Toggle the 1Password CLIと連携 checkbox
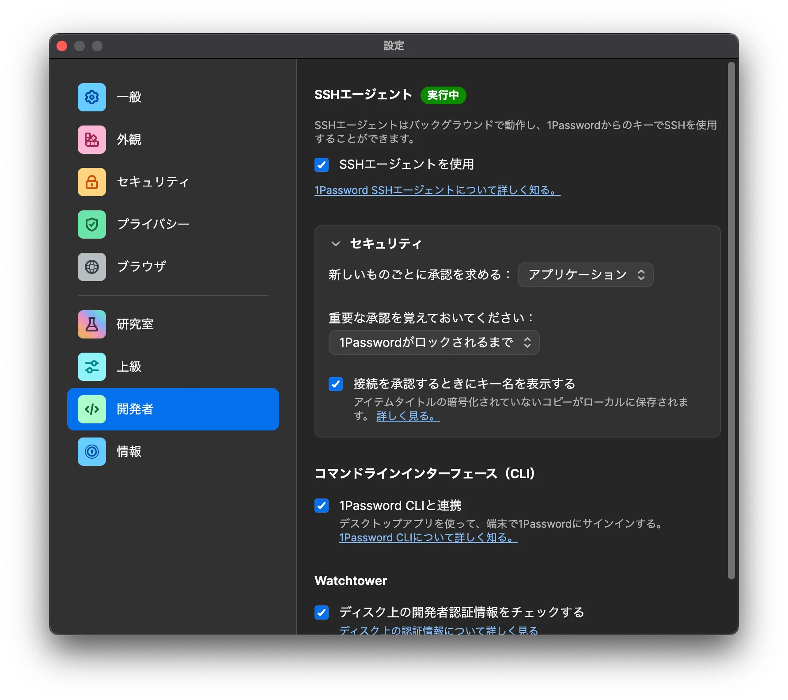The height and width of the screenshot is (700, 788). tap(322, 506)
